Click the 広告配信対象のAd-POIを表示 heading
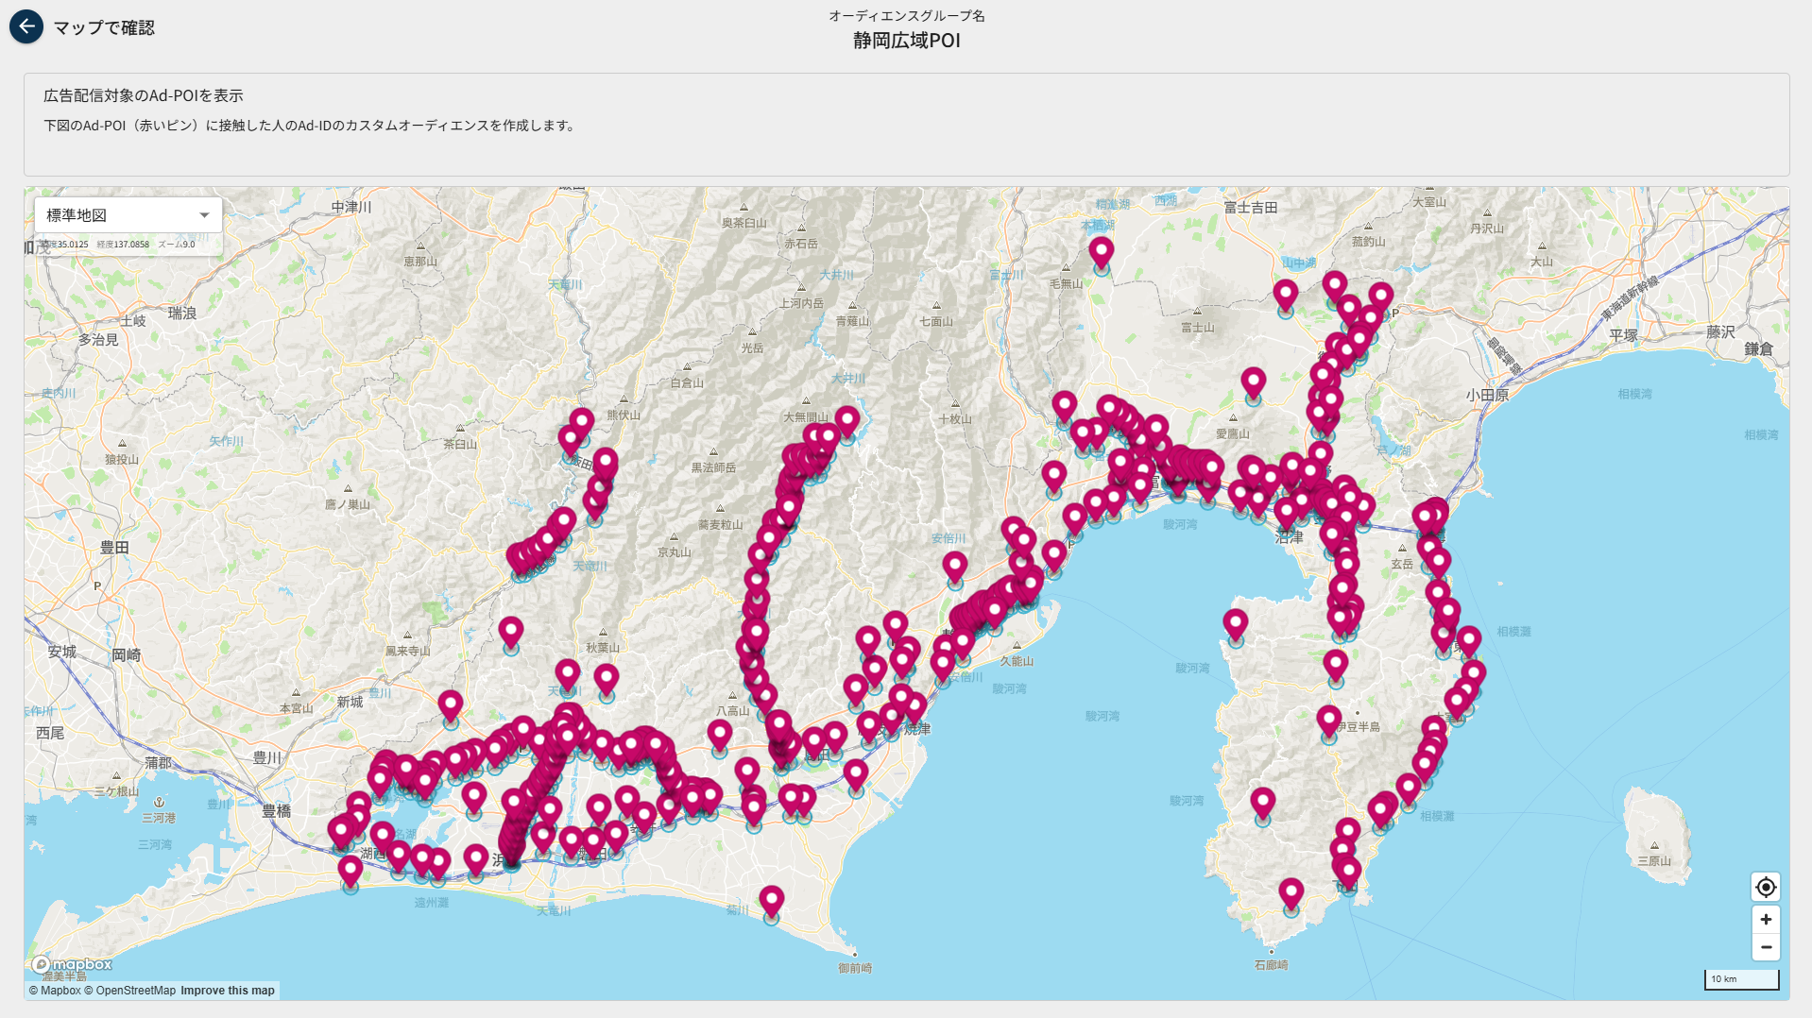Image resolution: width=1812 pixels, height=1018 pixels. tap(144, 95)
